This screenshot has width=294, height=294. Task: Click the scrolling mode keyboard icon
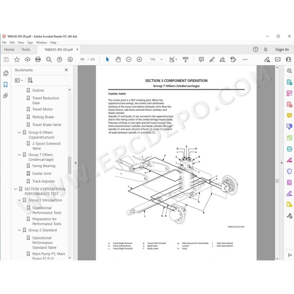tap(186, 60)
